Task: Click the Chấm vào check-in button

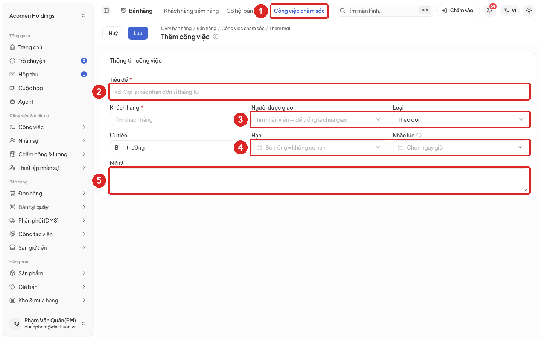Action: [458, 11]
